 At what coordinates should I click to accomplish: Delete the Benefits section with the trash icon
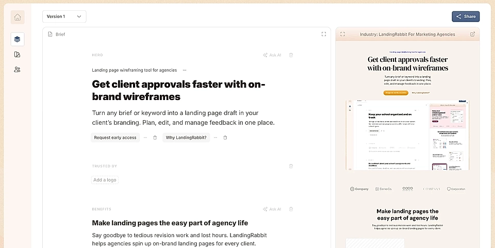(291, 209)
